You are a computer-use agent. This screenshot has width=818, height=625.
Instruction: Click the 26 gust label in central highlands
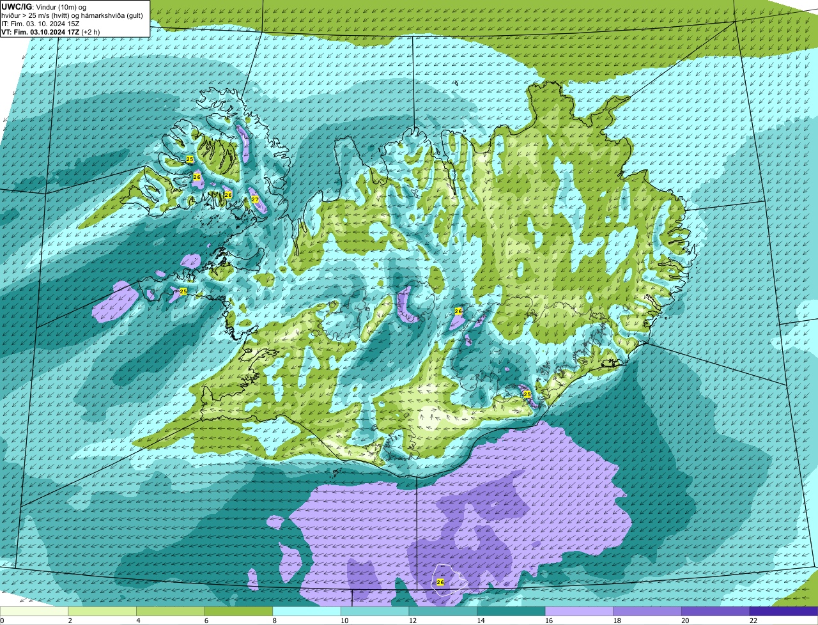pyautogui.click(x=458, y=311)
